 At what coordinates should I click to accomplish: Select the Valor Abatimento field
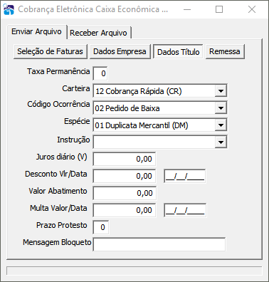(125, 193)
